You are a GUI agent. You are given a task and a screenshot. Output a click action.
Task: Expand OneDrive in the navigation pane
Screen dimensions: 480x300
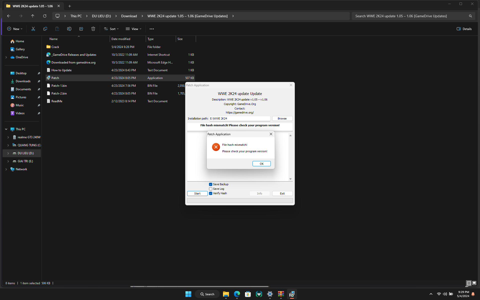(x=6, y=57)
